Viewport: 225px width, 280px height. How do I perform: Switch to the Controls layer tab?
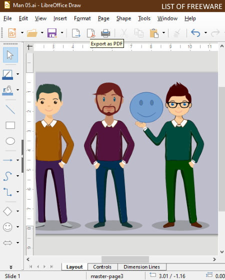[x=102, y=267]
